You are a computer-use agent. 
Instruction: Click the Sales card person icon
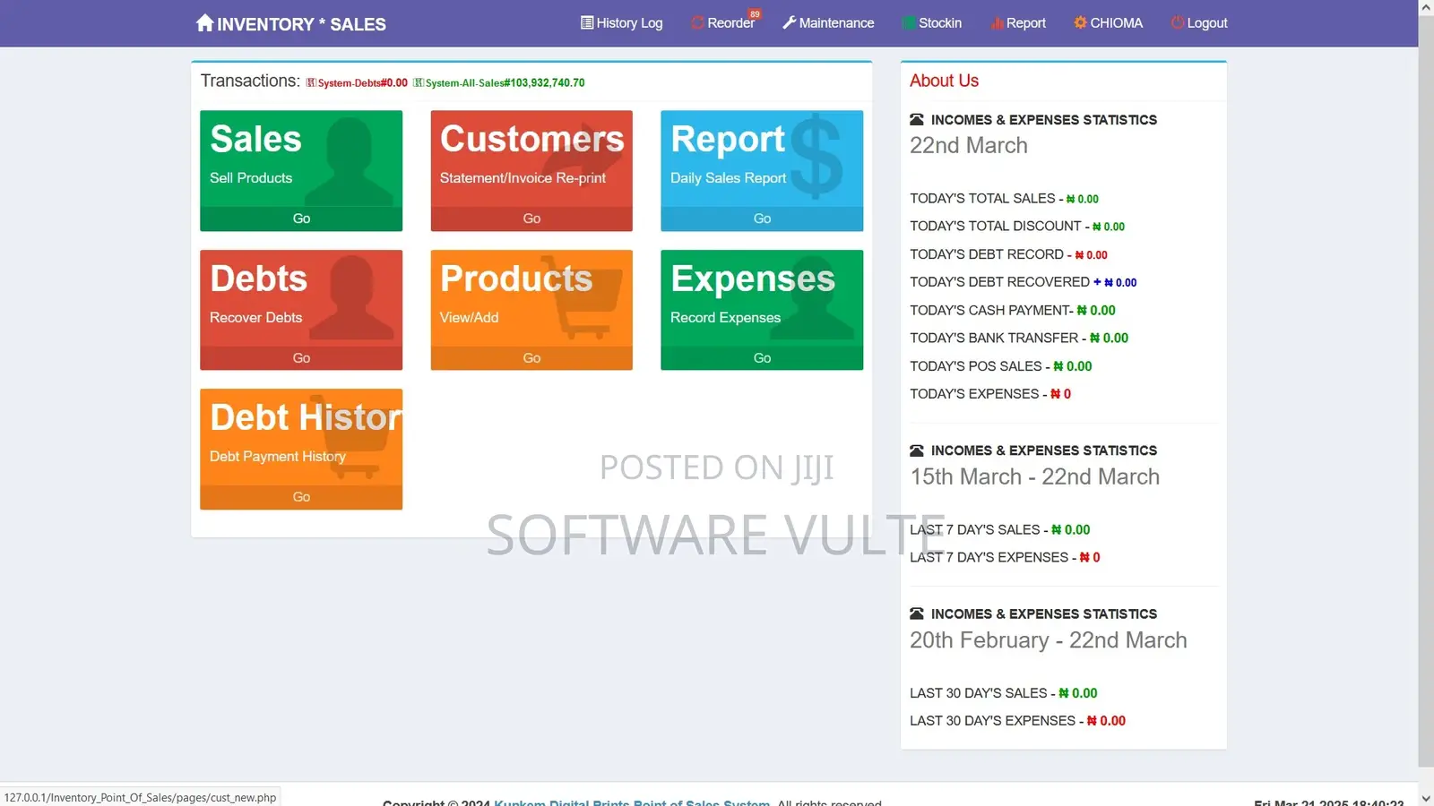(x=350, y=161)
